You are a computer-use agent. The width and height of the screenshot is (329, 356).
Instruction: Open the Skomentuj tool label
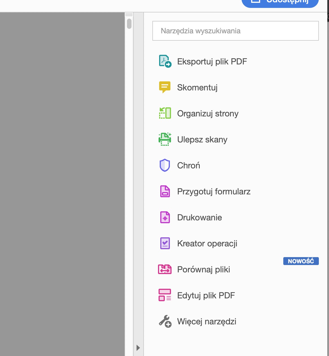point(197,88)
